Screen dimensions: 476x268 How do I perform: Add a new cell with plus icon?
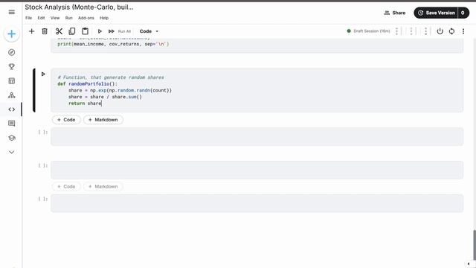click(x=31, y=31)
